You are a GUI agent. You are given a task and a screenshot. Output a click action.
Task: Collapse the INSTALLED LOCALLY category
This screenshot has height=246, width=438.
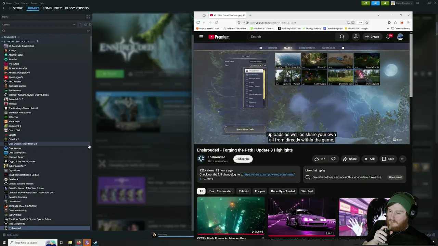tap(2, 41)
